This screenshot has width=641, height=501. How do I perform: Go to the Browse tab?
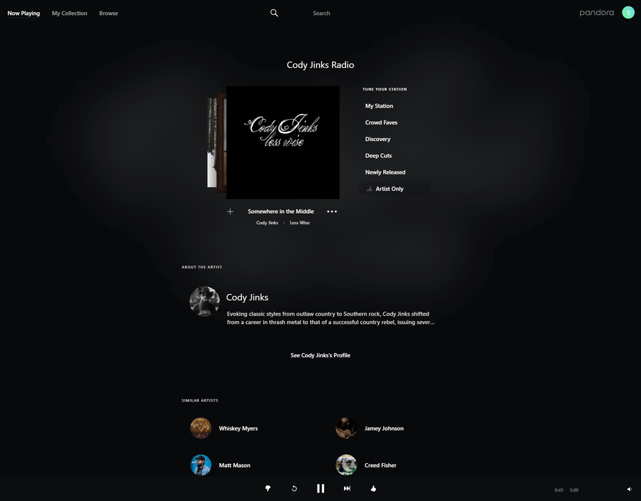pyautogui.click(x=108, y=13)
